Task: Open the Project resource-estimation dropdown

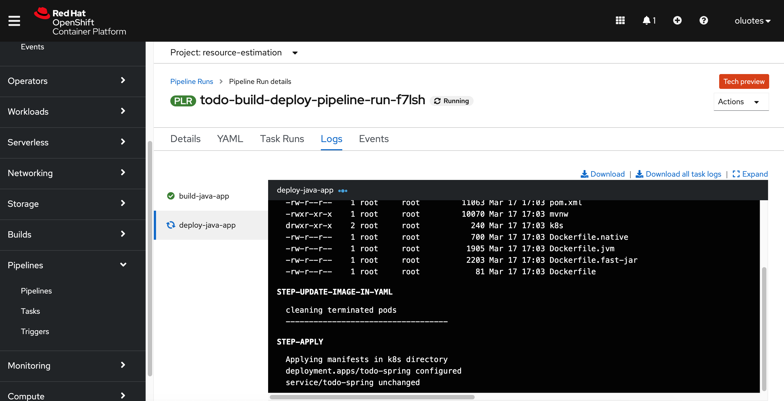Action: pos(234,53)
